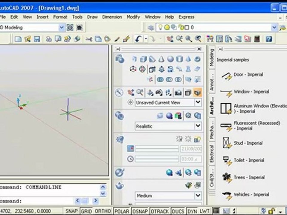Toggle OTRACK in status bar
Viewport: 287px width, 215px height.
click(x=160, y=211)
